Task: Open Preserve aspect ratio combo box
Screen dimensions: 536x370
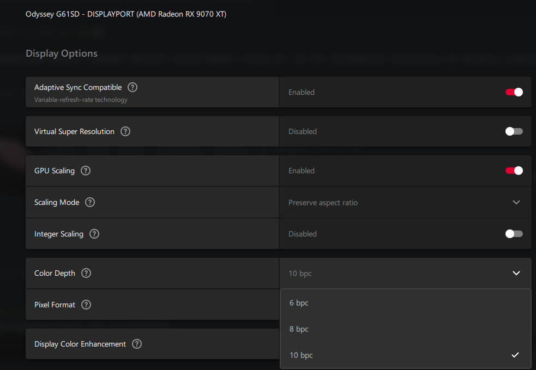Action: point(405,203)
